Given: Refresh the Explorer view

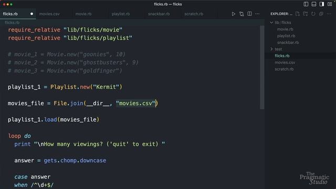Looking at the screenshot, I should coord(313,14).
